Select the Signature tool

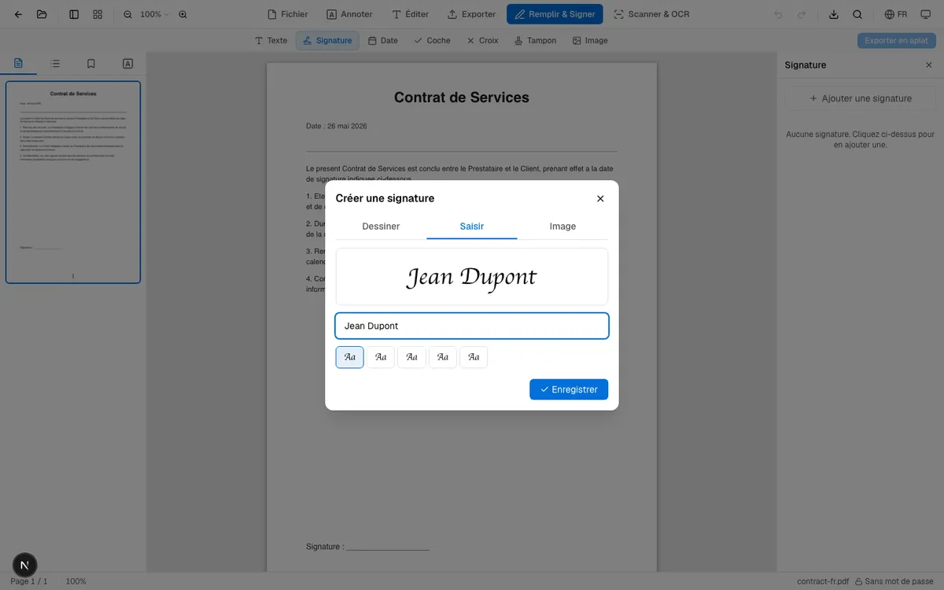coord(327,40)
